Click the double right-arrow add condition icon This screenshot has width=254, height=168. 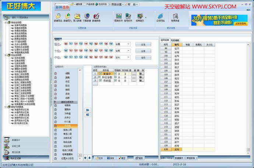[x=87, y=110]
